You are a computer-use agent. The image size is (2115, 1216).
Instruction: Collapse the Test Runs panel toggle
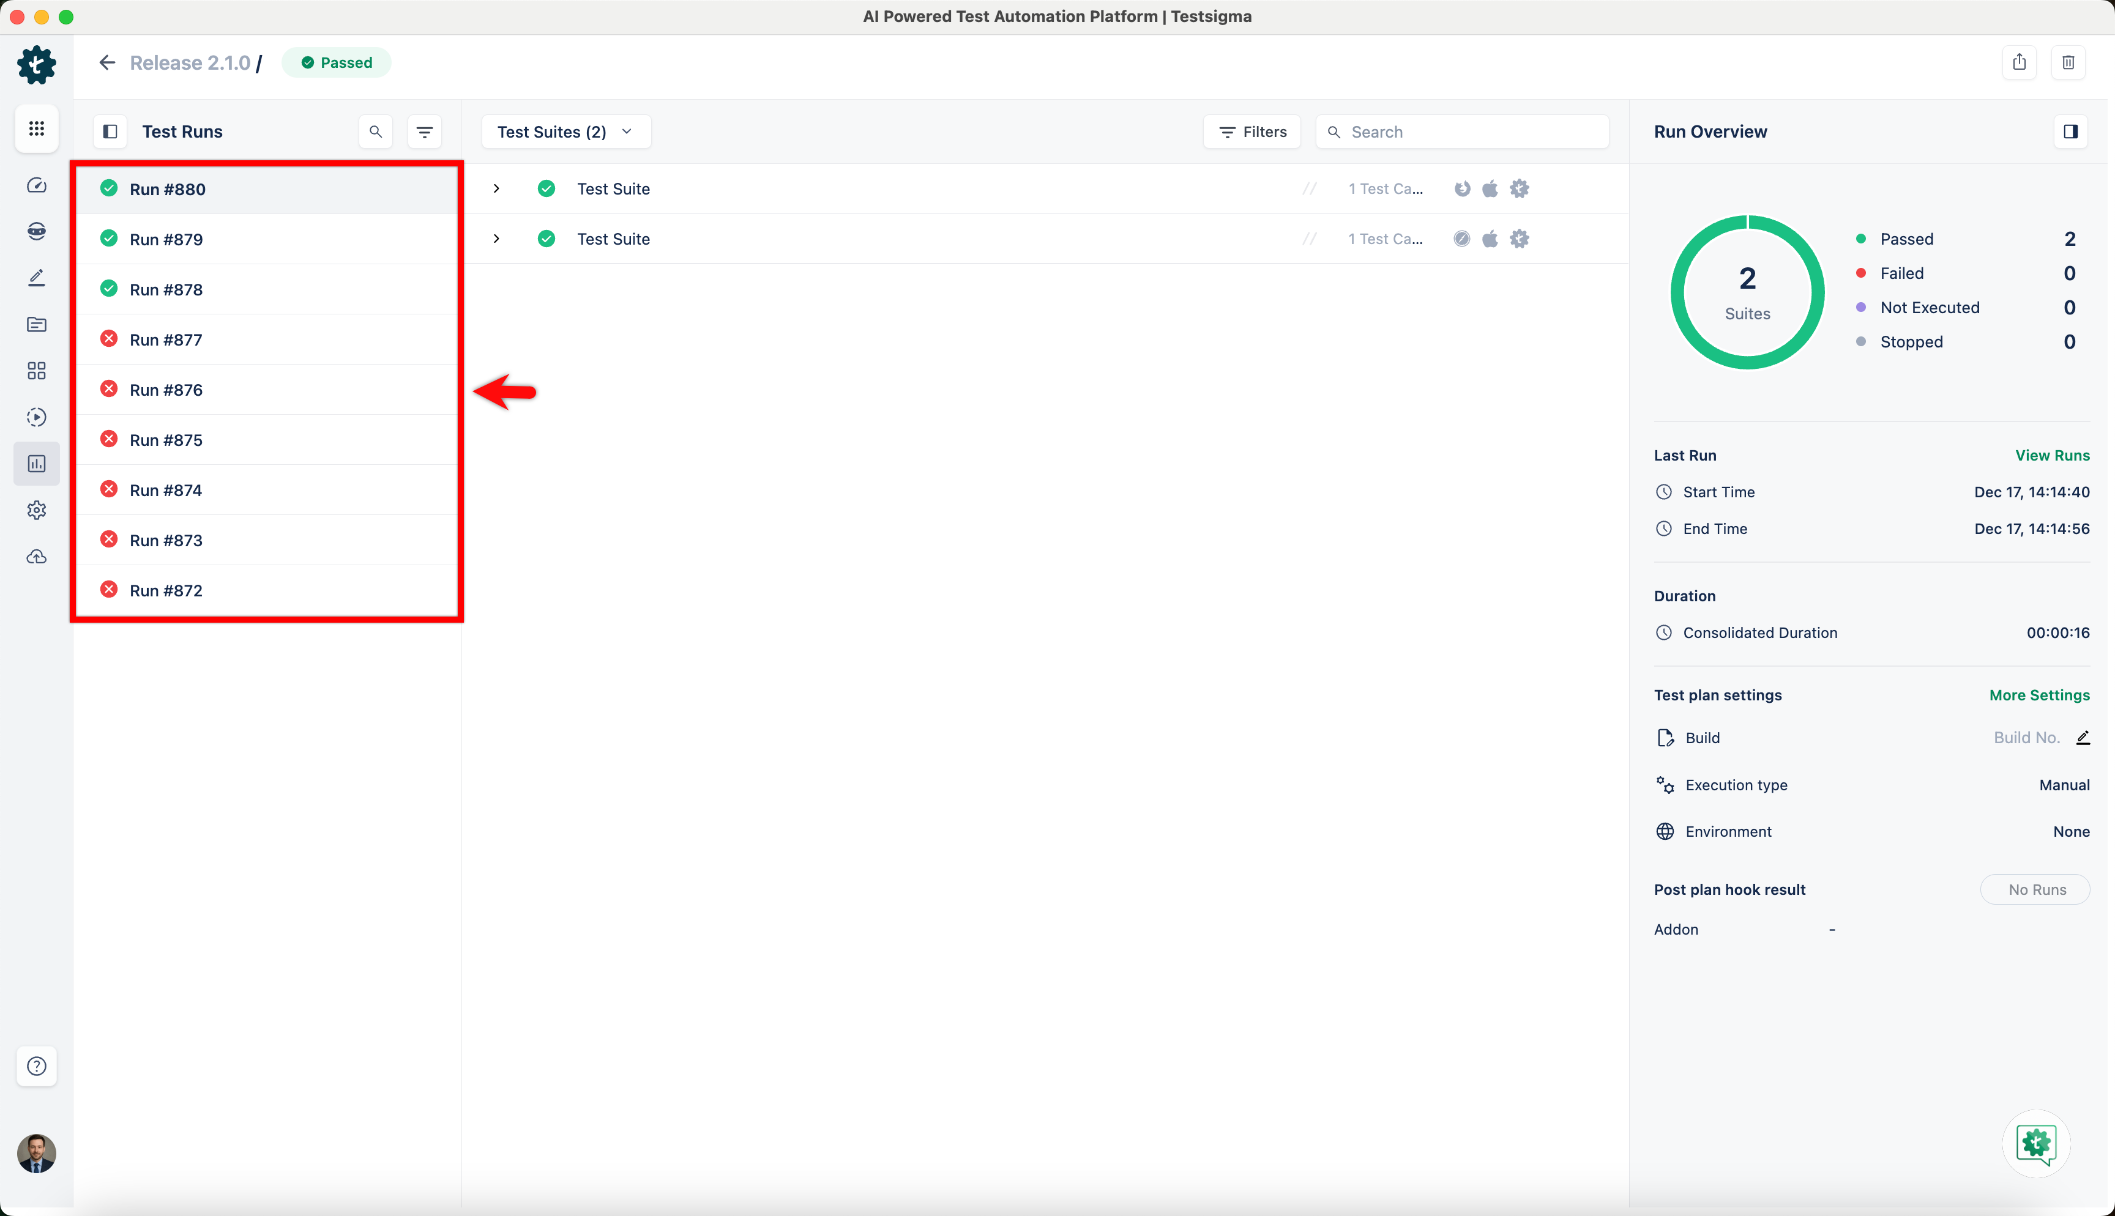pos(110,132)
